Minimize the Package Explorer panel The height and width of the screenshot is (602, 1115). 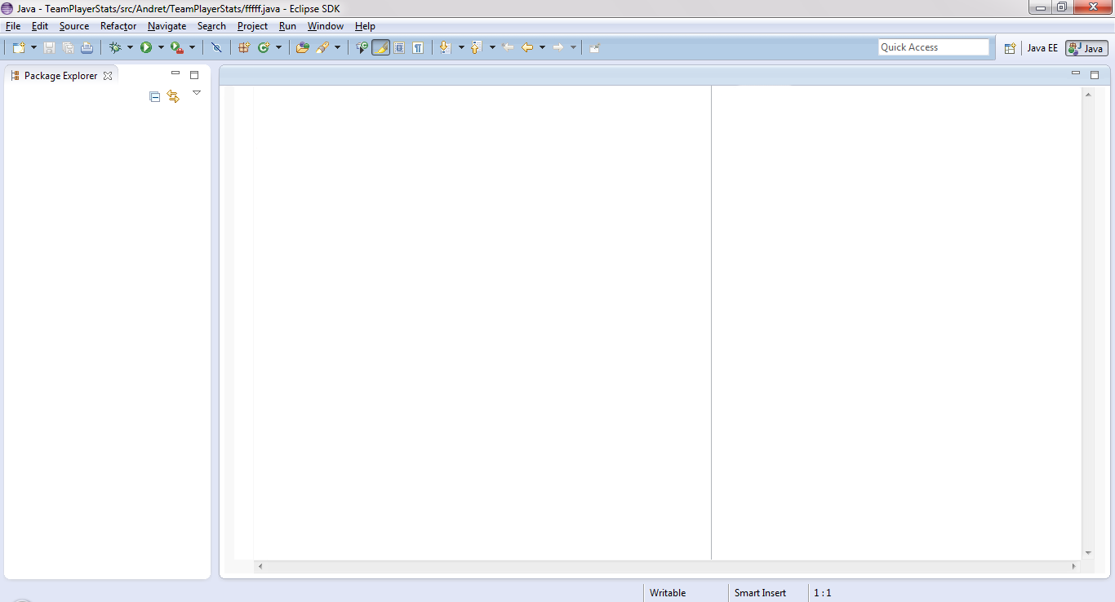point(175,73)
